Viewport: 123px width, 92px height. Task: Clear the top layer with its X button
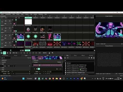tap(2, 22)
